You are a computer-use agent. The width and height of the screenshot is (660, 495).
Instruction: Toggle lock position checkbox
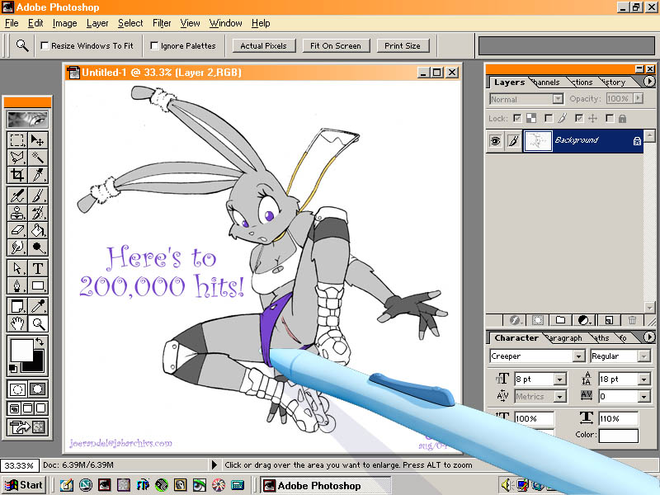[x=579, y=118]
